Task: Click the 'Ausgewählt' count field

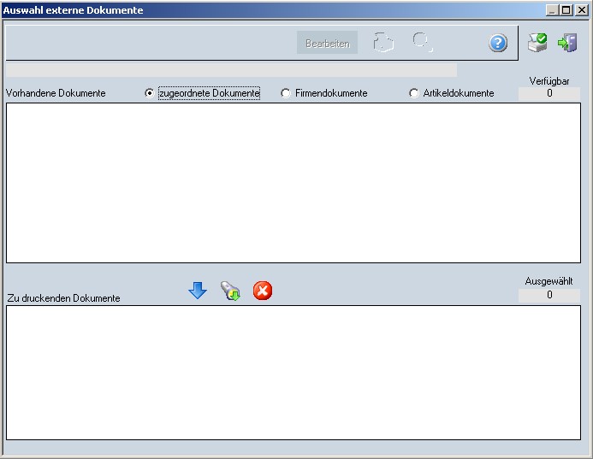Action: click(x=549, y=295)
